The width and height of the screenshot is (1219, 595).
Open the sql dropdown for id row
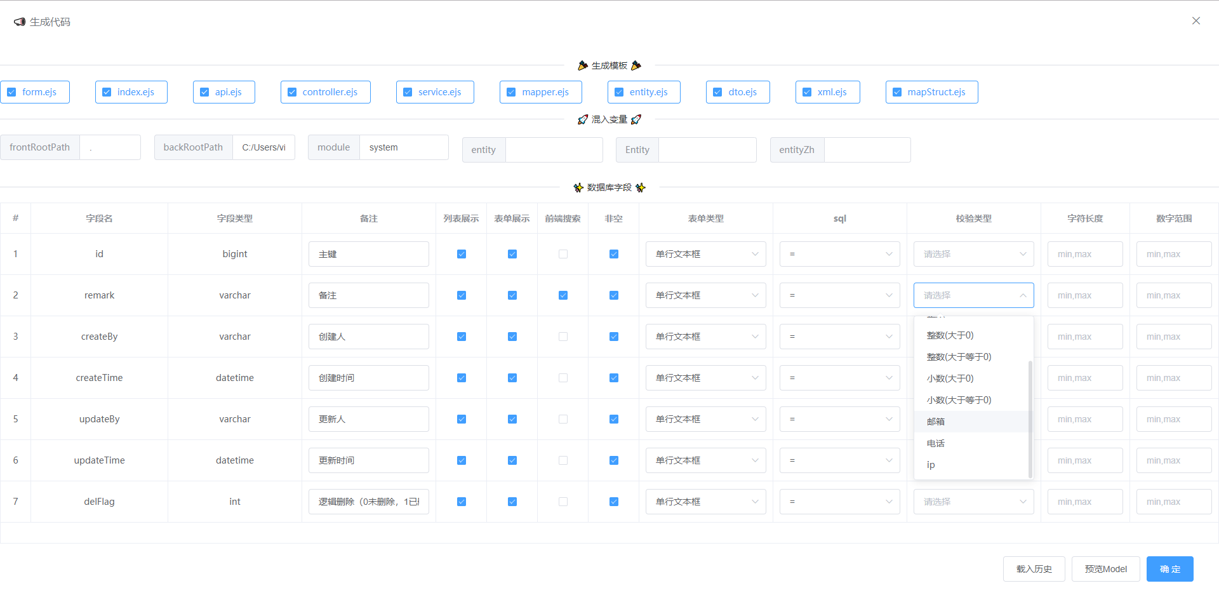[x=840, y=254]
